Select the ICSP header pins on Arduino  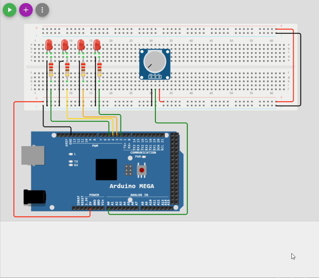[x=129, y=170]
